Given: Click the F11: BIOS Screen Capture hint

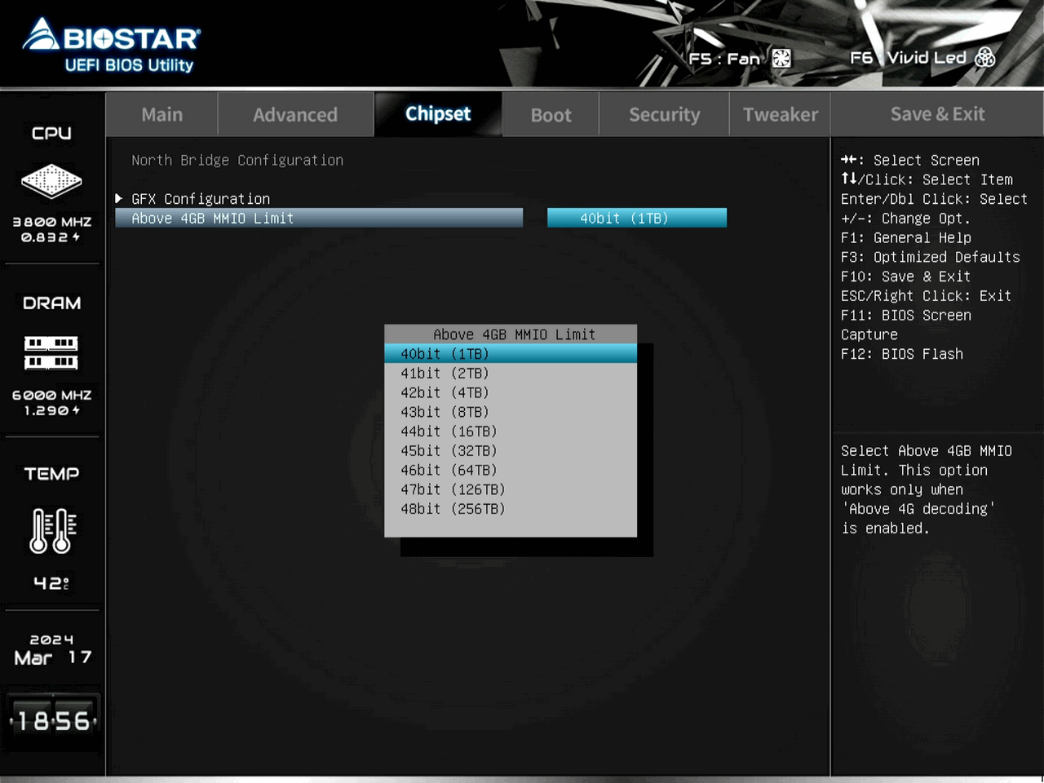Looking at the screenshot, I should [x=906, y=325].
